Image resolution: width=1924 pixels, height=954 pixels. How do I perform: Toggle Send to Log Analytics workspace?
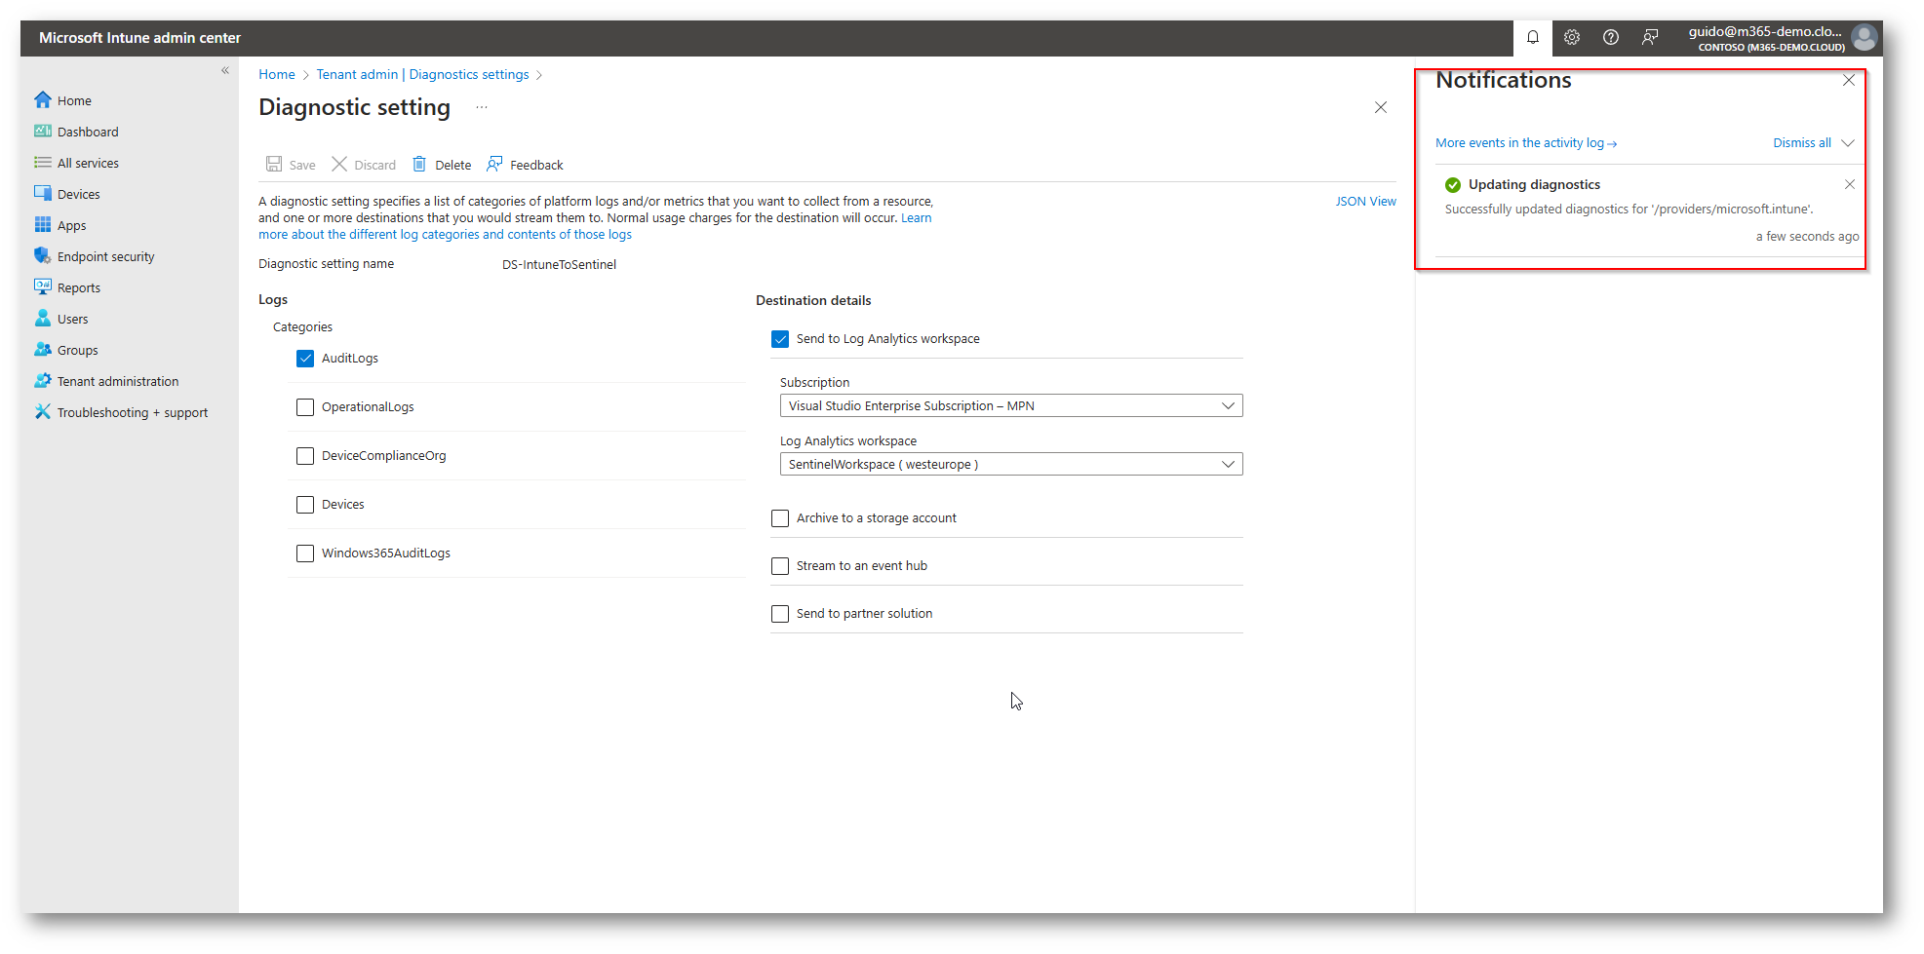pos(780,338)
